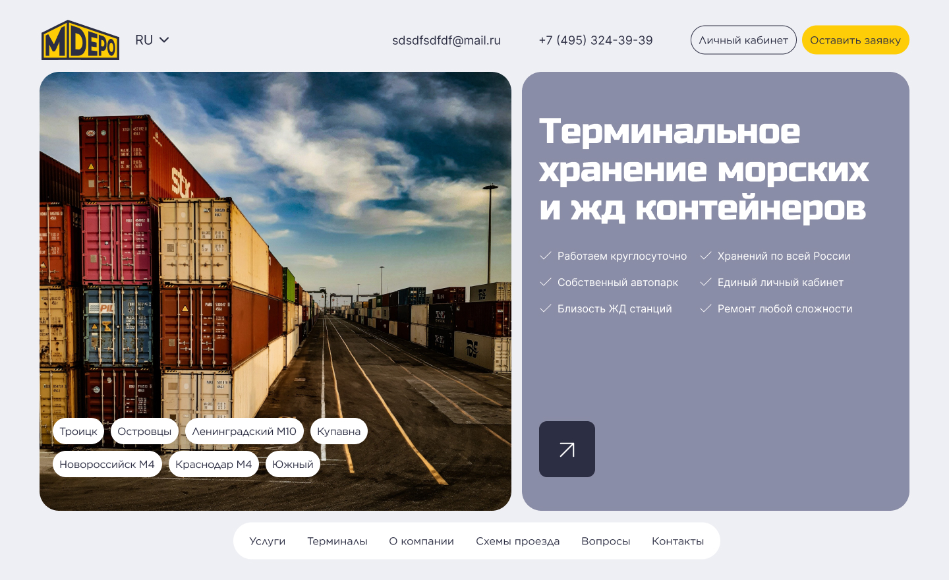The image size is (949, 580).
Task: Open the Услуги menu item
Action: 267,540
